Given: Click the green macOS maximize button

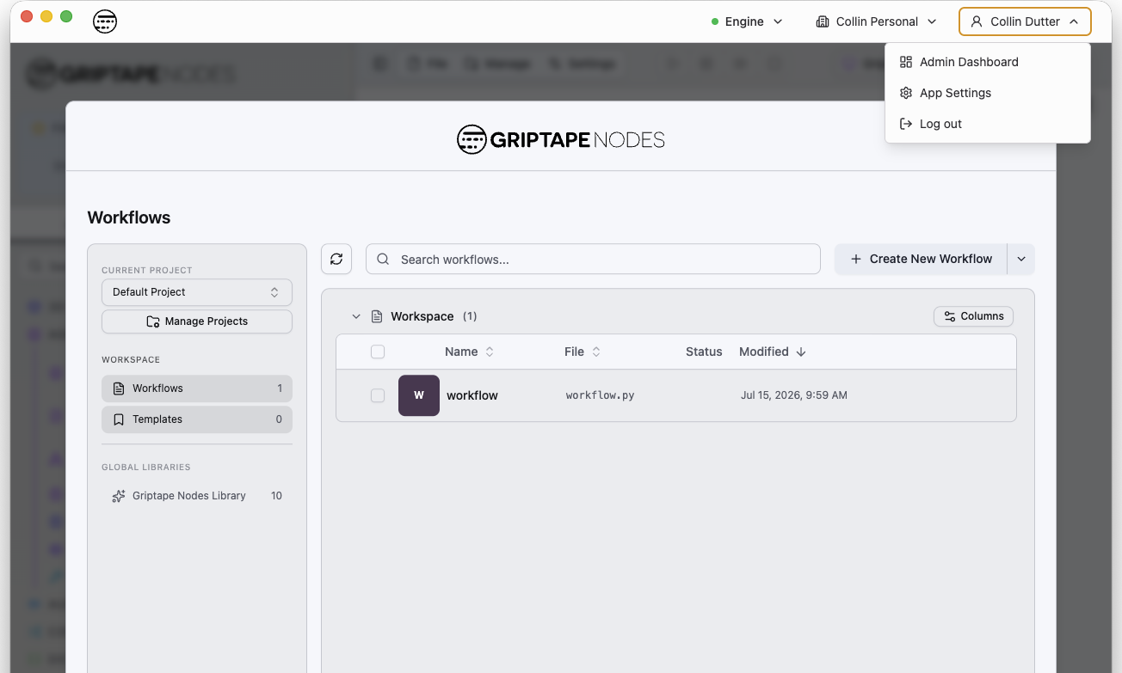Looking at the screenshot, I should pyautogui.click(x=66, y=16).
